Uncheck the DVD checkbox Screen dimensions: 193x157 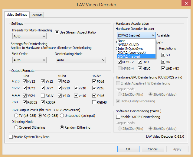pos(140,62)
